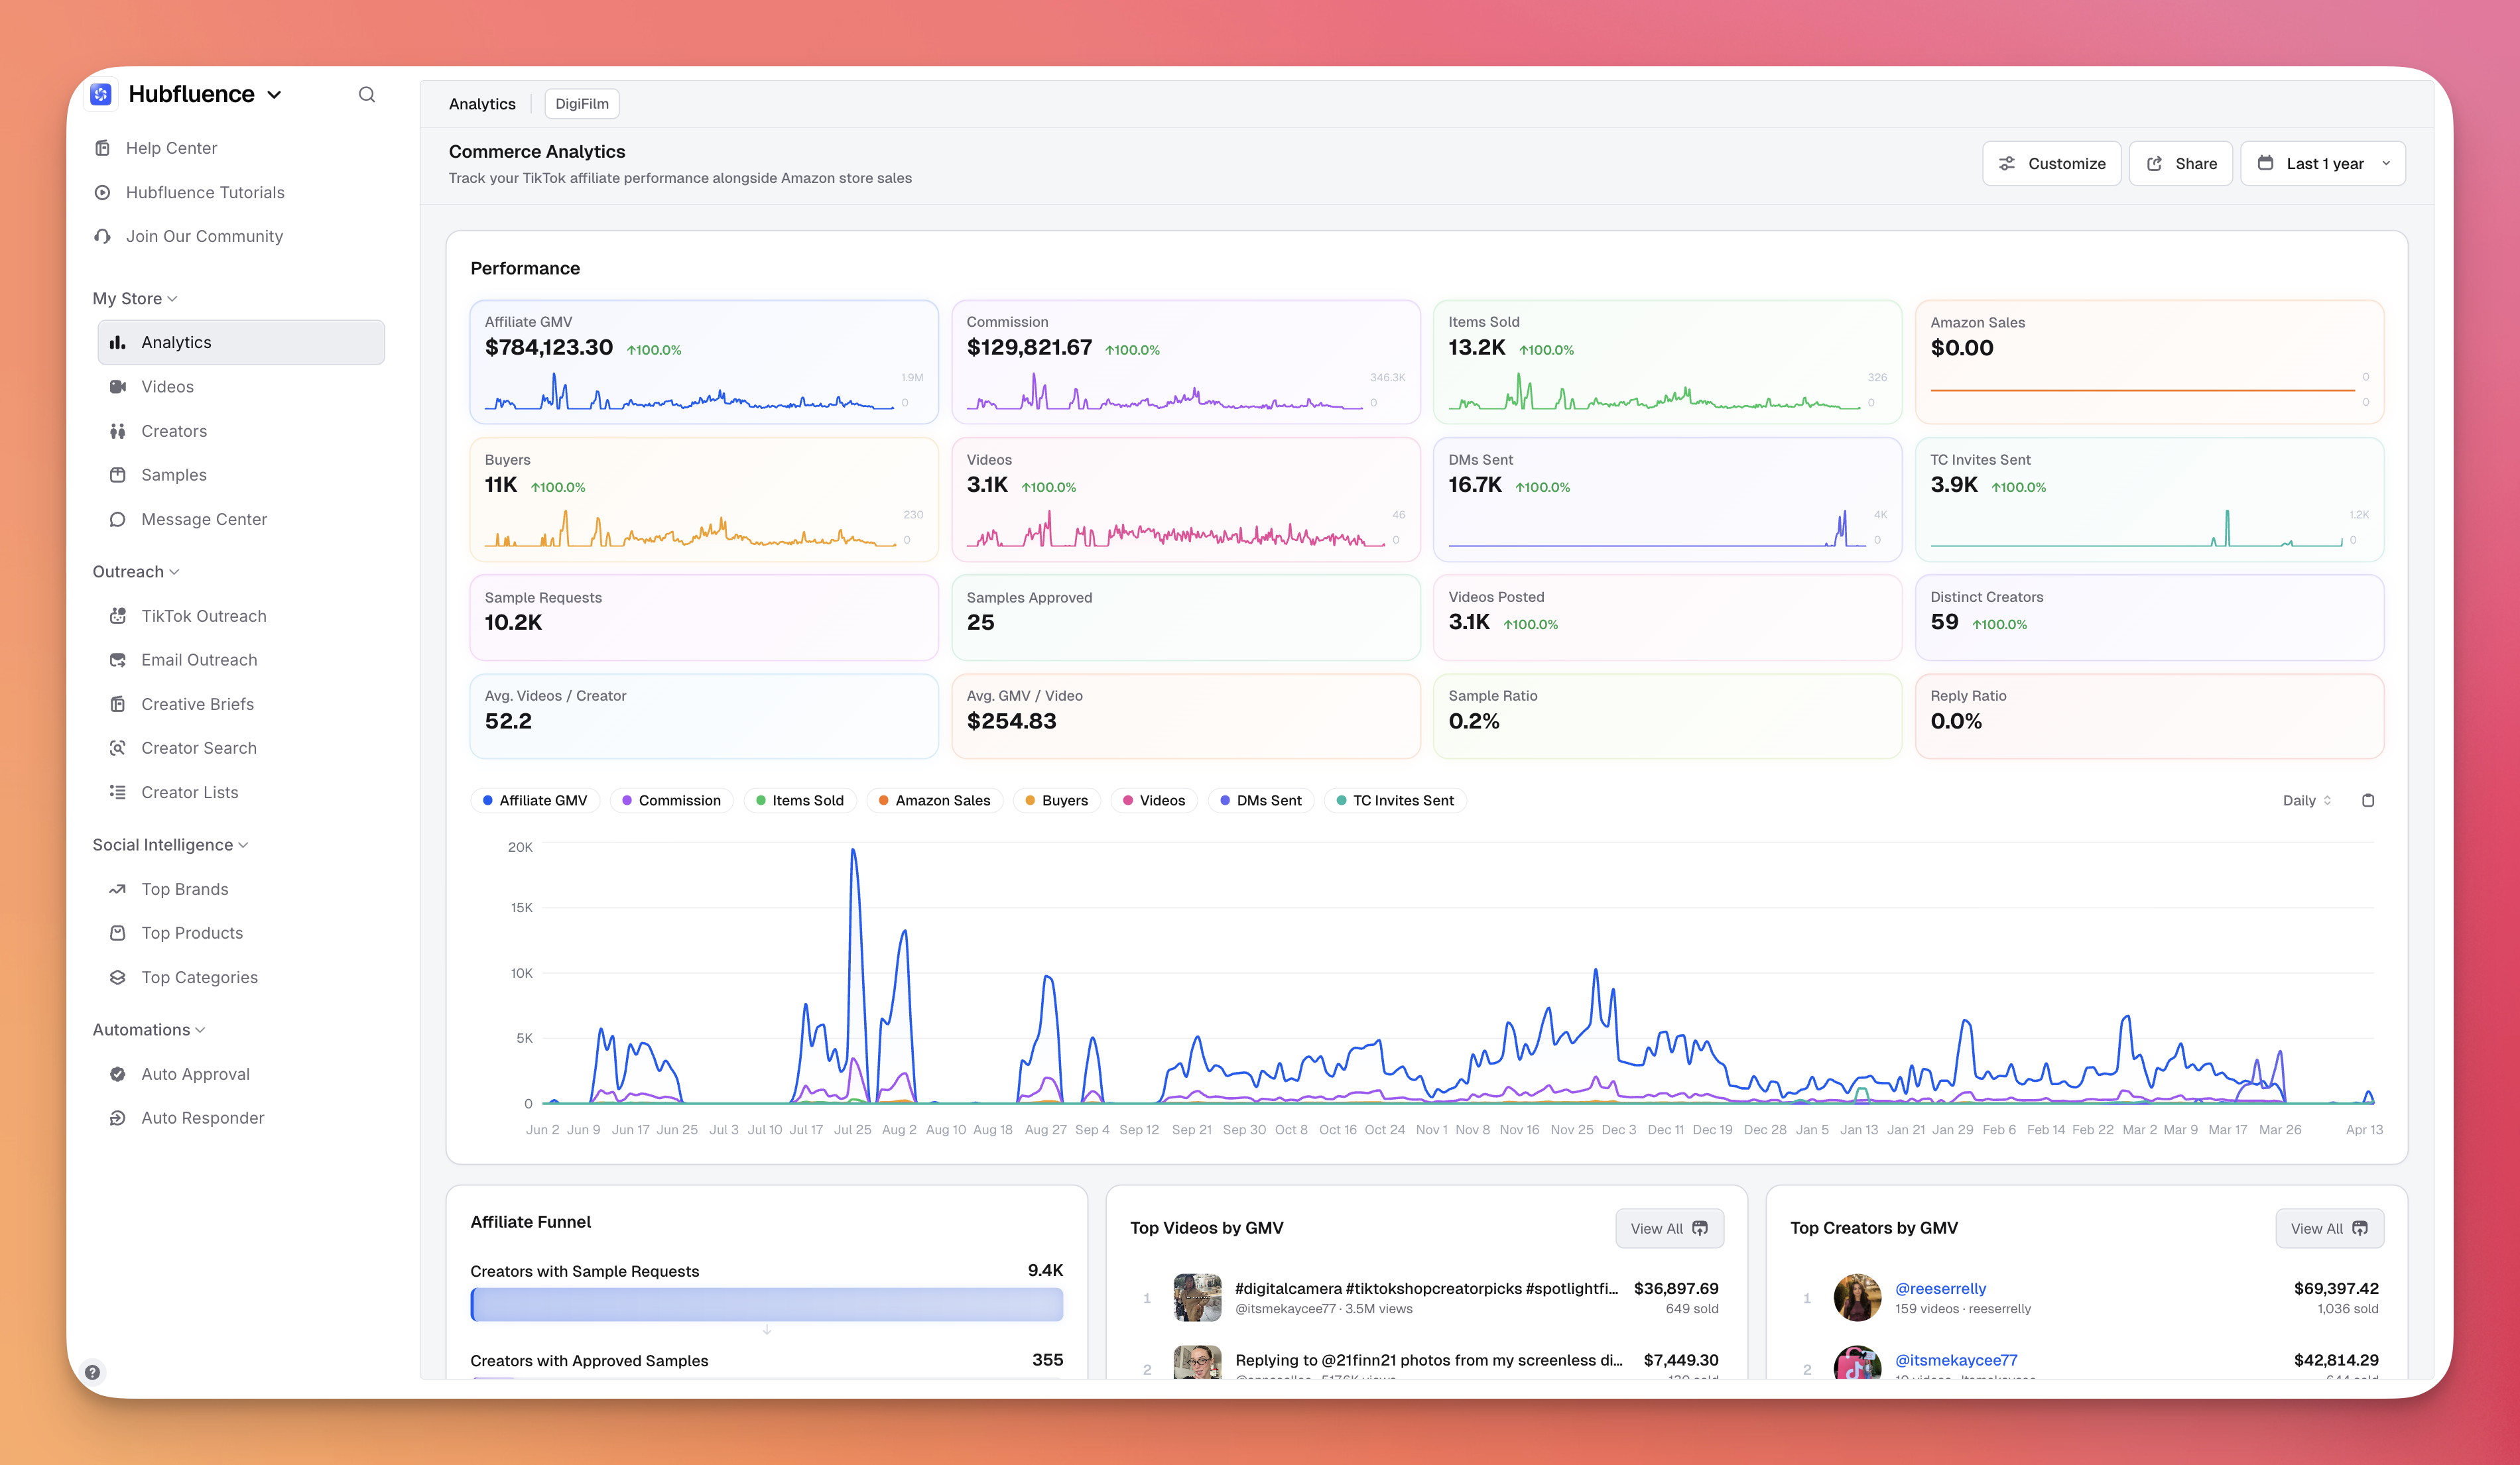
Task: Toggle the Commission series legend chip
Action: pyautogui.click(x=671, y=801)
